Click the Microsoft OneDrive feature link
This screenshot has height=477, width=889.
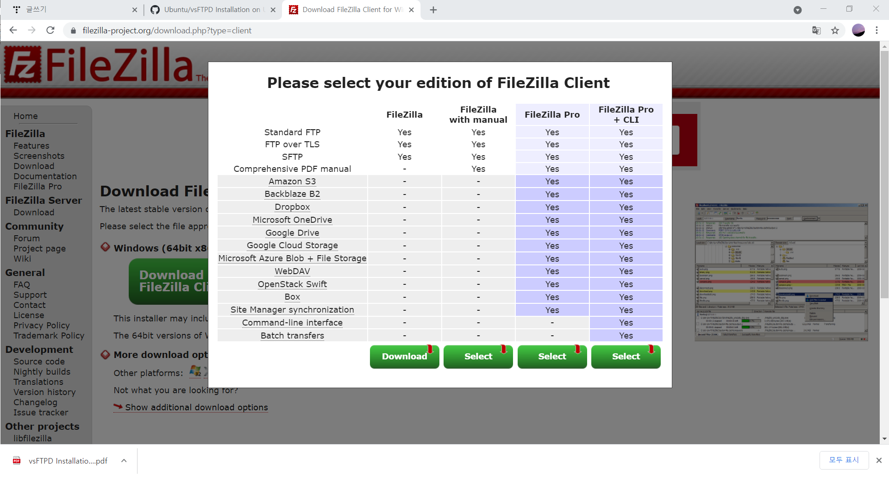(292, 220)
